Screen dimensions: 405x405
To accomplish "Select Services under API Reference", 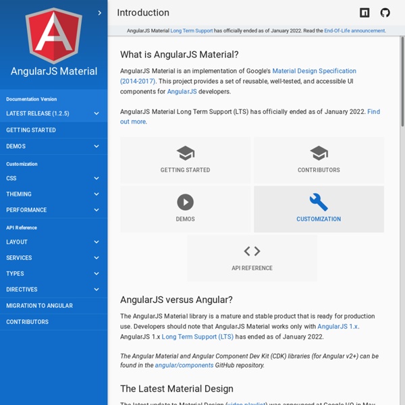I will point(53,258).
